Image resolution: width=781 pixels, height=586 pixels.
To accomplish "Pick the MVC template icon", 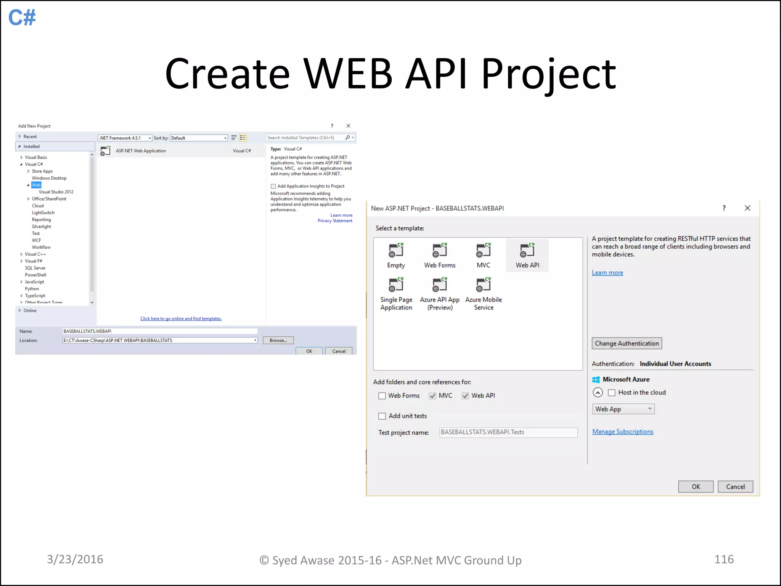I will 484,250.
